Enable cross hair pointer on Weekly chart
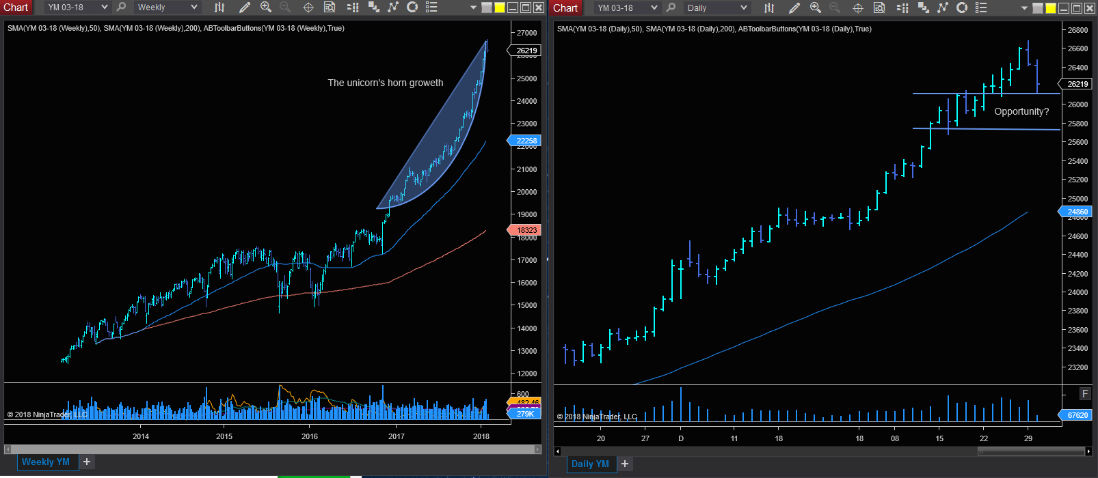Viewport: 1098px width, 478px height. (x=308, y=8)
